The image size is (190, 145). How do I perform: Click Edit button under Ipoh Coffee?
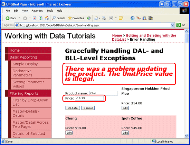pos(125,133)
